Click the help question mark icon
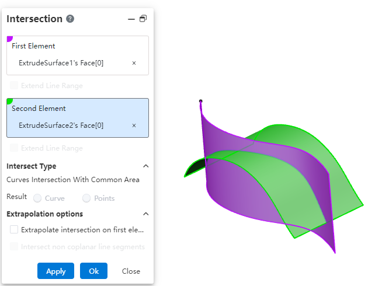Image resolution: width=368 pixels, height=286 pixels. (x=70, y=19)
